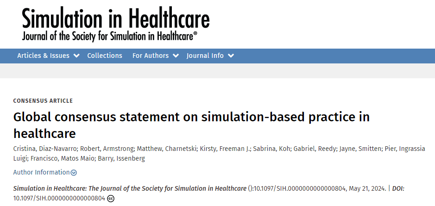Open the Articles & Issues chevron
The image size is (435, 206).
point(77,56)
